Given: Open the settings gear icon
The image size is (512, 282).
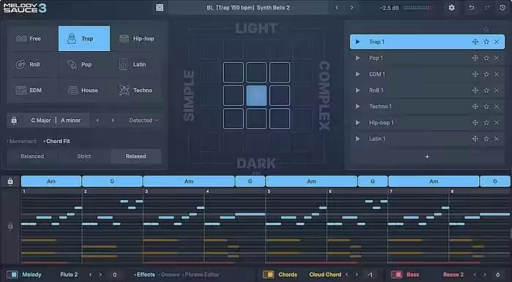Looking at the screenshot, I should tap(451, 7).
